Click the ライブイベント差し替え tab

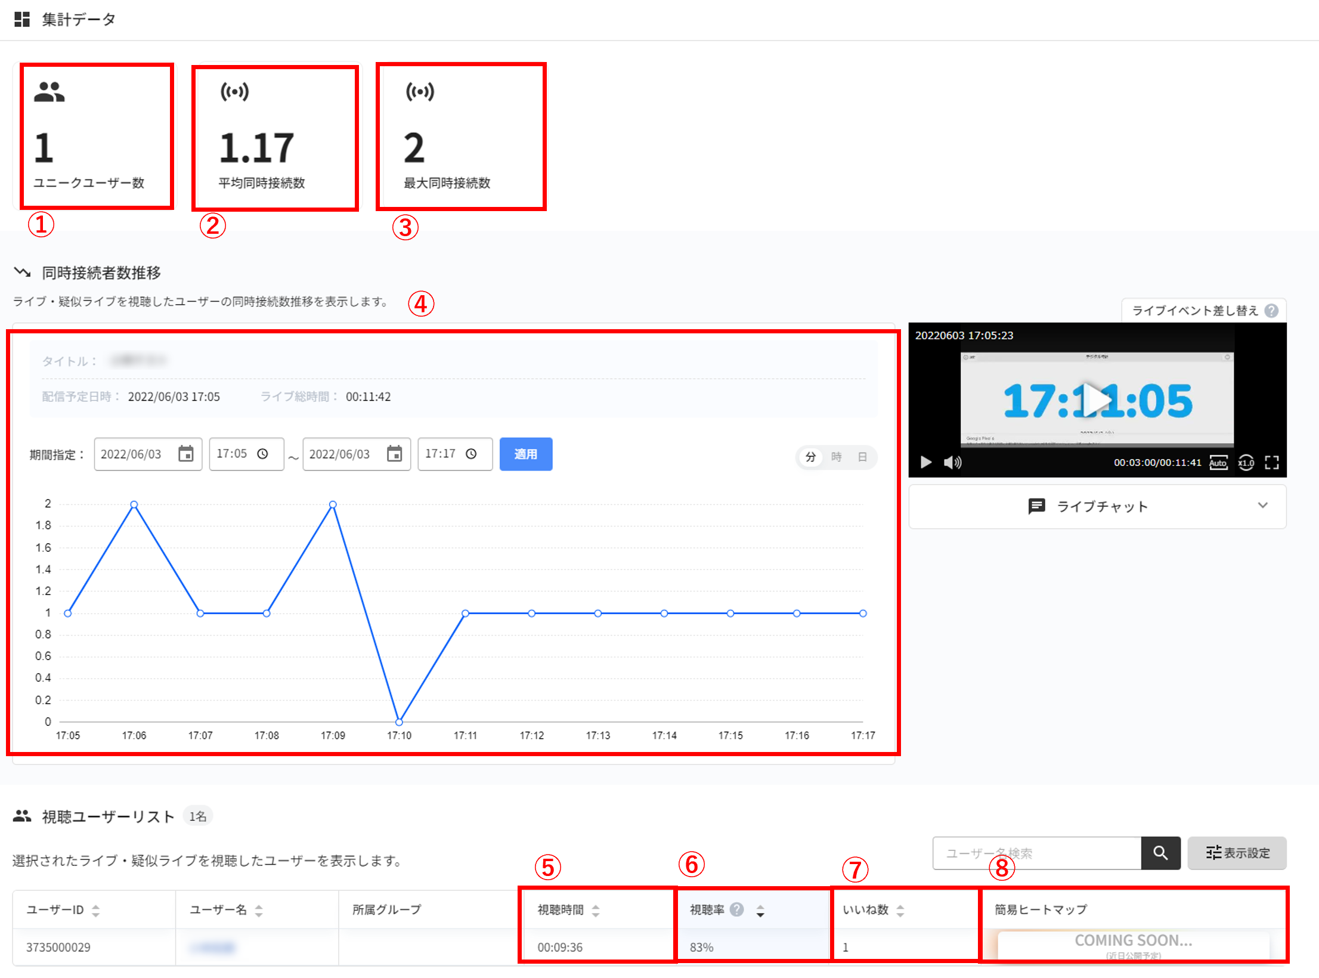click(x=1194, y=310)
